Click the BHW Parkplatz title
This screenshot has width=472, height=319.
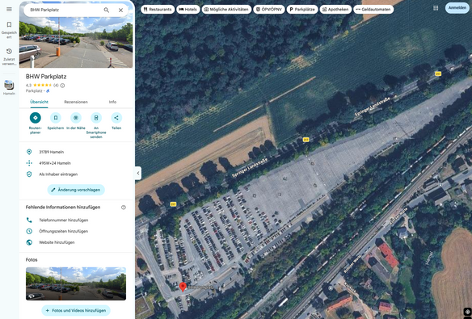46,77
